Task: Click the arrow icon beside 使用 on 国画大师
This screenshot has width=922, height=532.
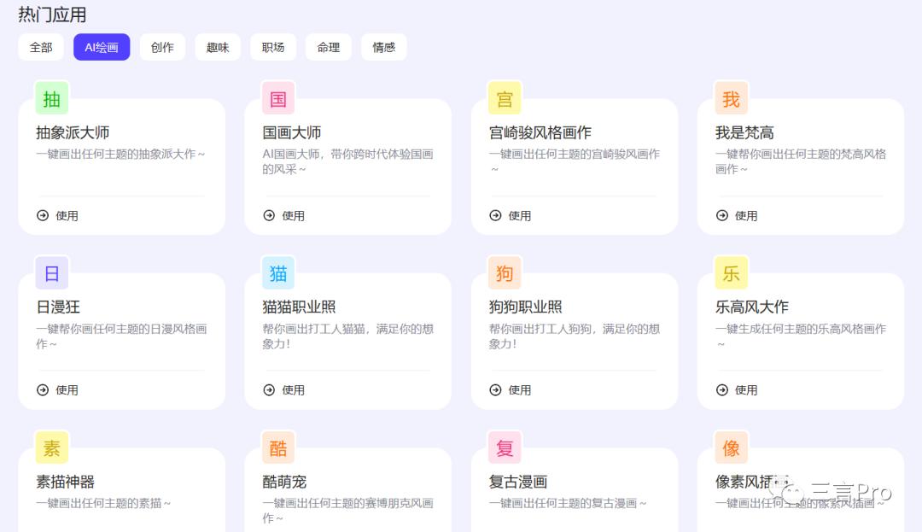Action: coord(268,215)
